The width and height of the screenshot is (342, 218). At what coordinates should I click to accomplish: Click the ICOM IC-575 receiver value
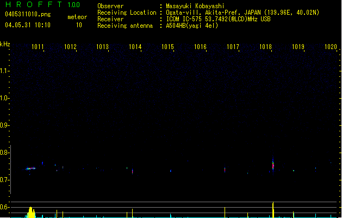218,19
